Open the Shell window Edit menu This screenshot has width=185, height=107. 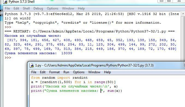click(16, 8)
